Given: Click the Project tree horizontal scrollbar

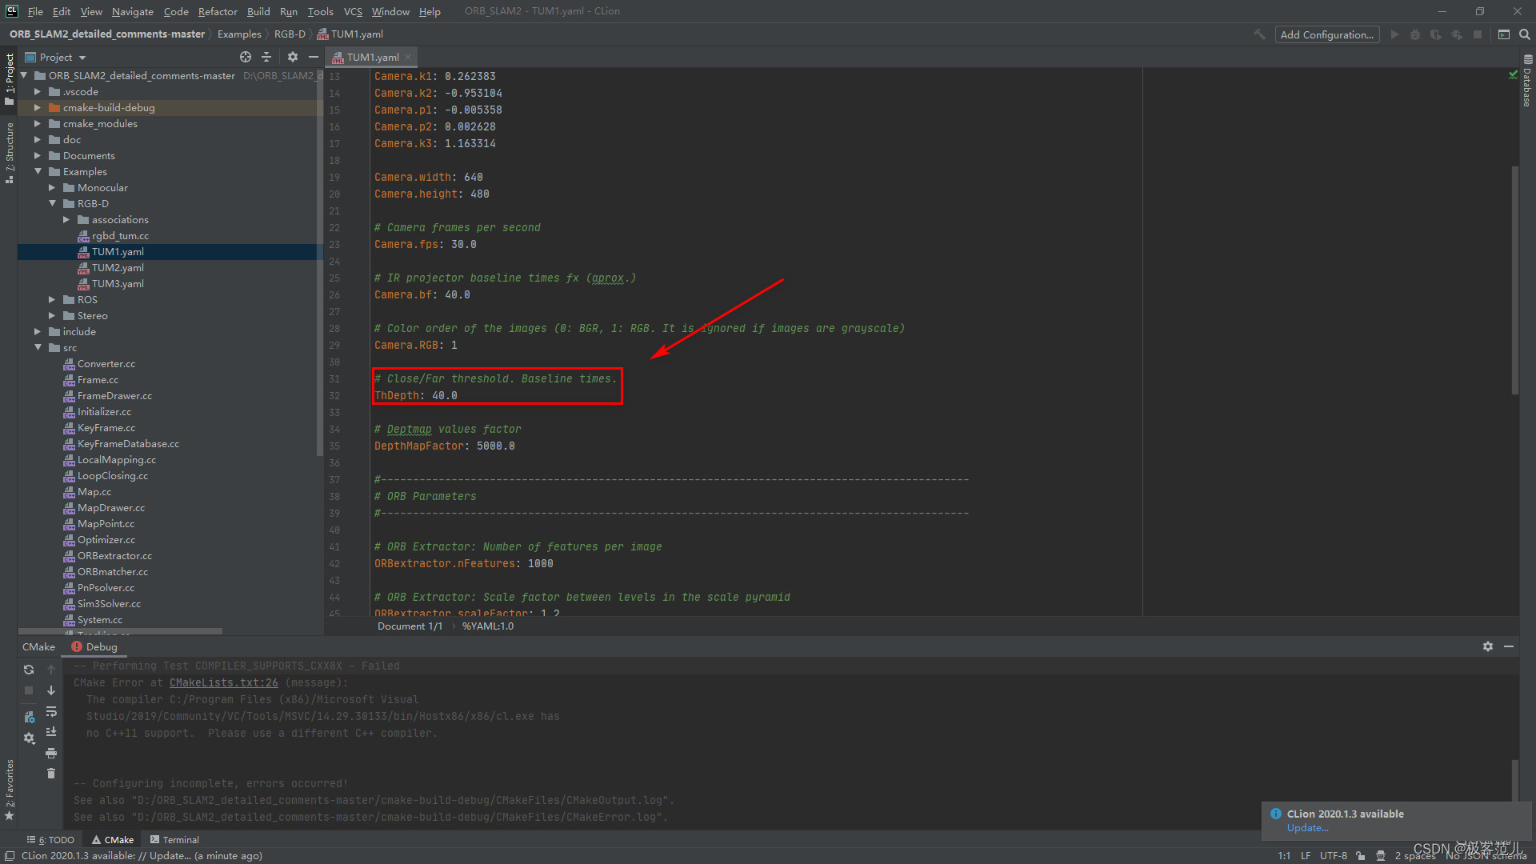Looking at the screenshot, I should (x=120, y=631).
